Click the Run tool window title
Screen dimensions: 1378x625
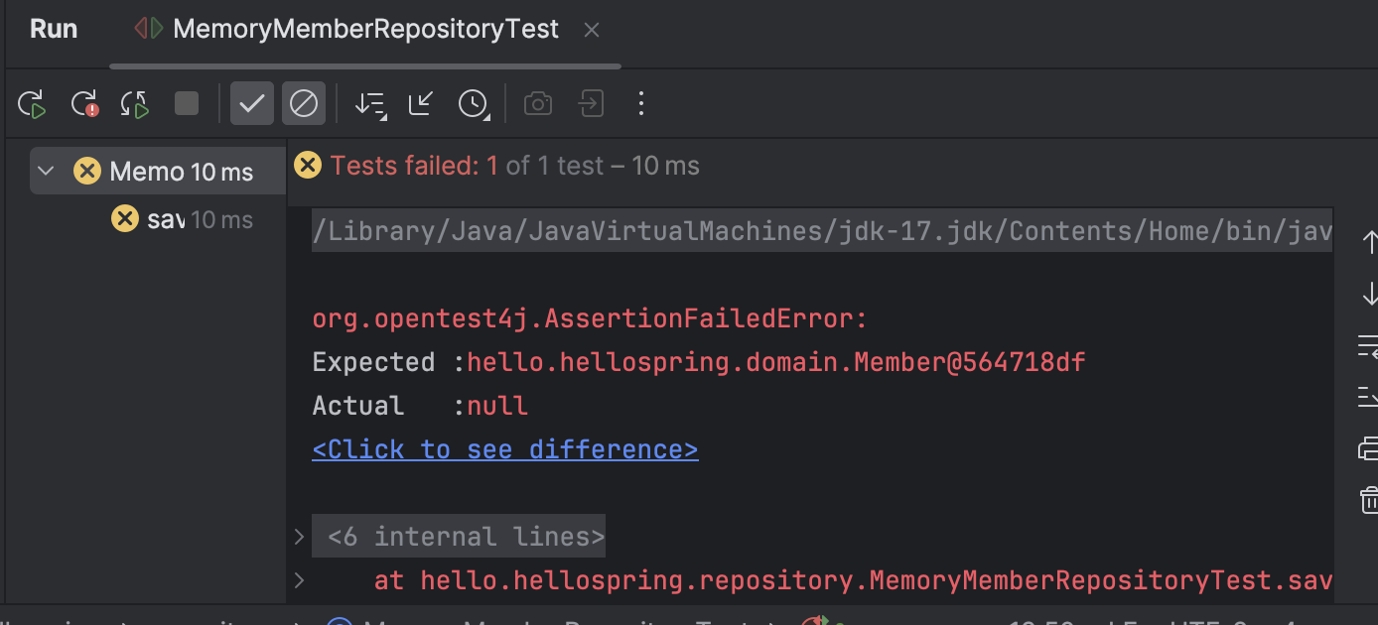coord(54,30)
